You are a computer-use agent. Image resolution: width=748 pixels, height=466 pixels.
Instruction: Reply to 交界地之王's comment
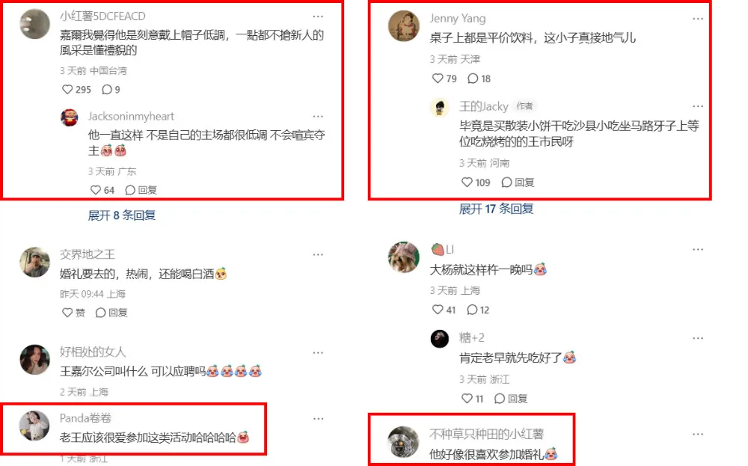[x=111, y=313]
